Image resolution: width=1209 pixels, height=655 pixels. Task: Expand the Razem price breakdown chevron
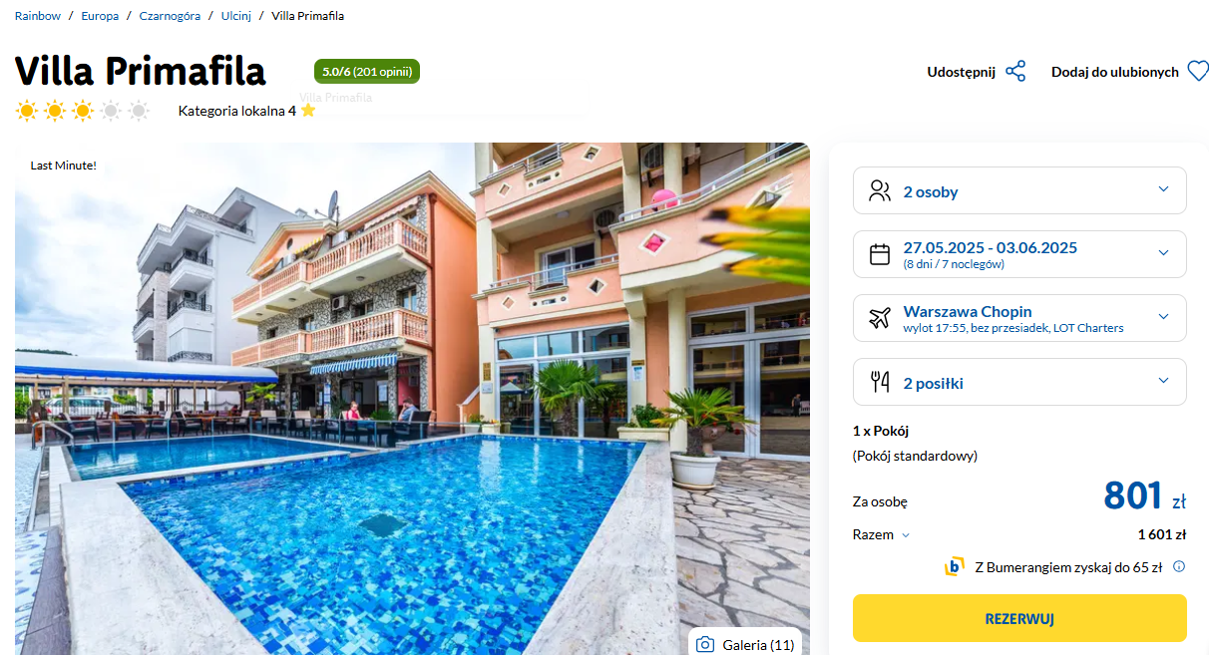click(x=906, y=535)
